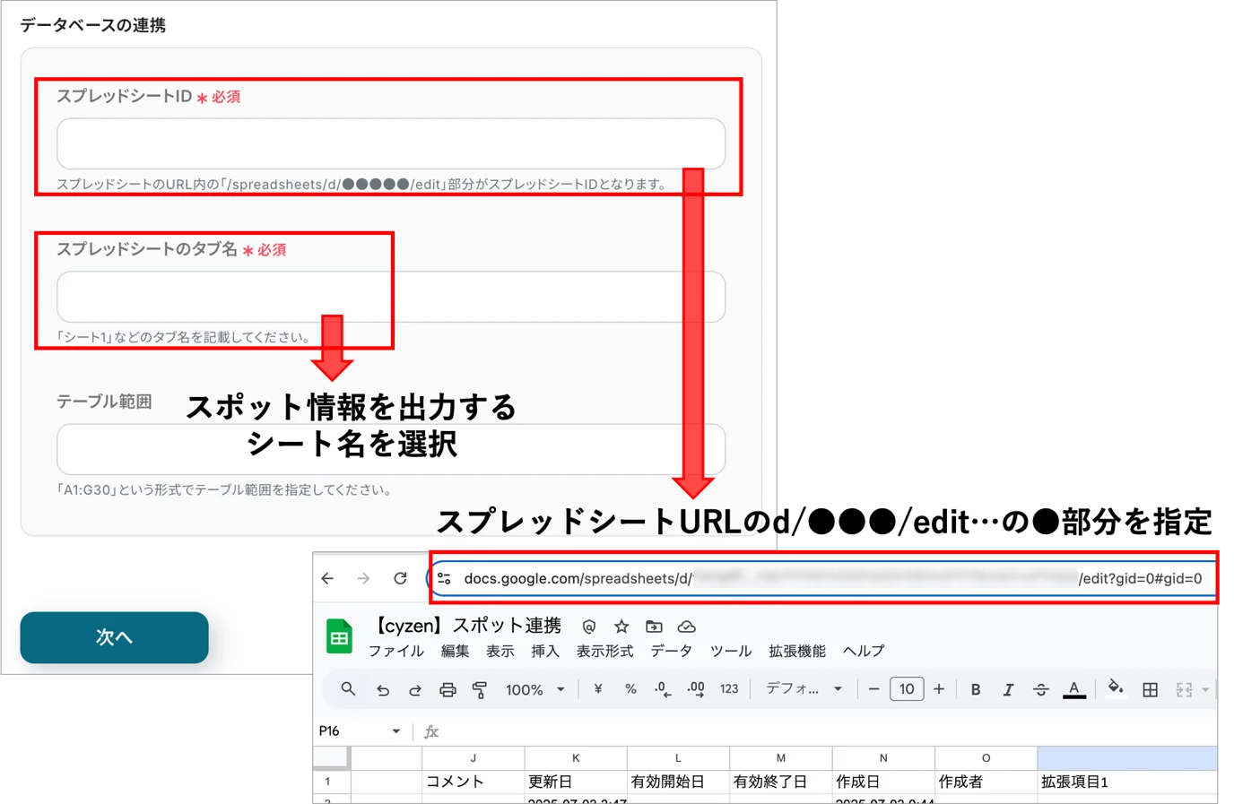This screenshot has height=804, width=1234.
Task: Click the 作成者 cell
Action: coord(986,782)
